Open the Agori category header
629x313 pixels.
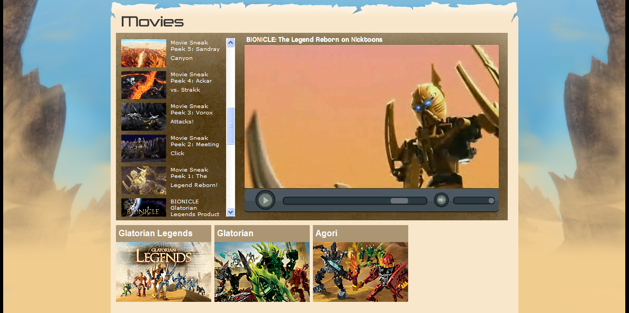coord(361,234)
